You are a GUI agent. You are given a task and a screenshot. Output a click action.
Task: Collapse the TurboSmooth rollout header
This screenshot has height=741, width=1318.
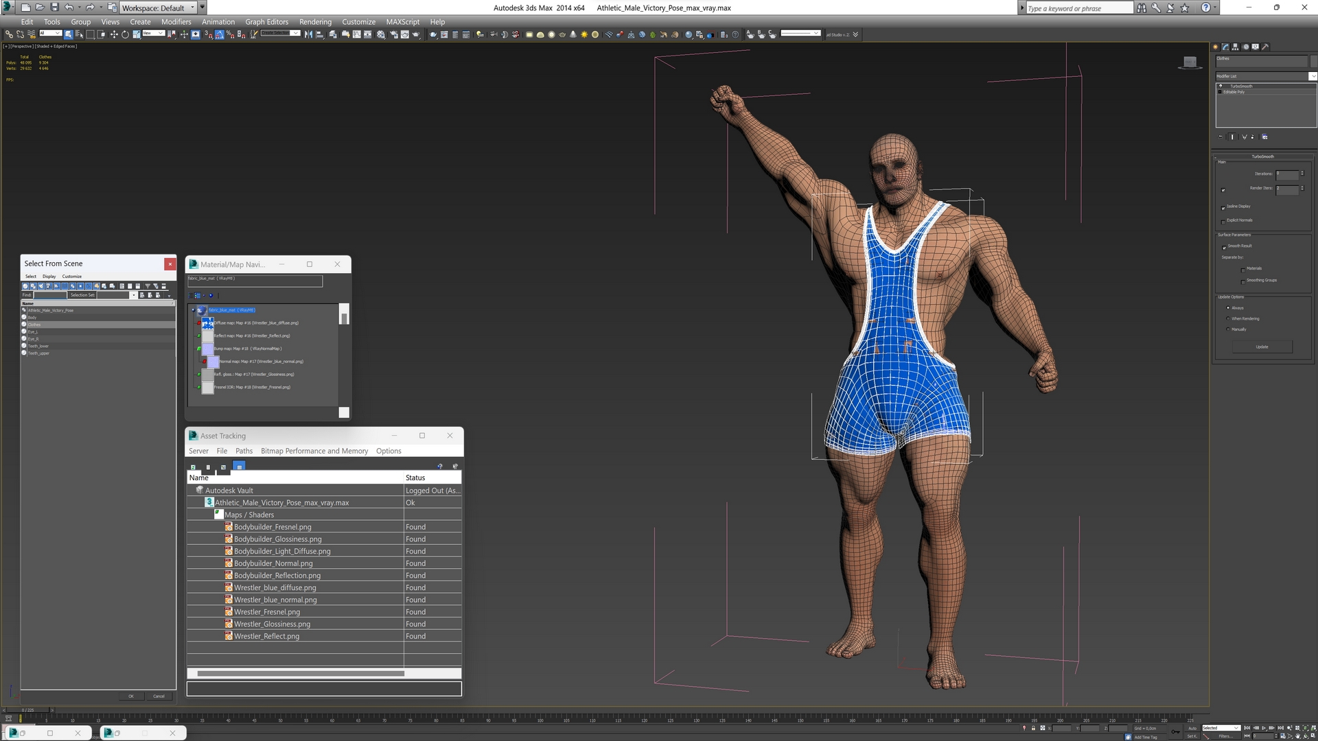click(1262, 156)
